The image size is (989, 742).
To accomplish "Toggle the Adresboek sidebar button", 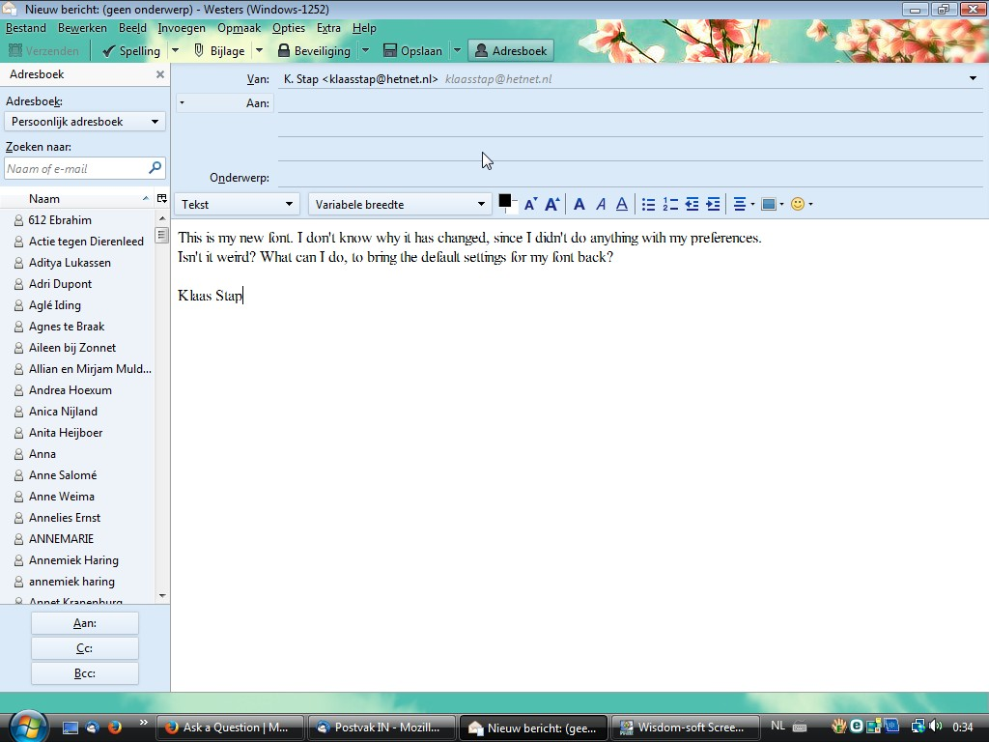I will pos(510,51).
